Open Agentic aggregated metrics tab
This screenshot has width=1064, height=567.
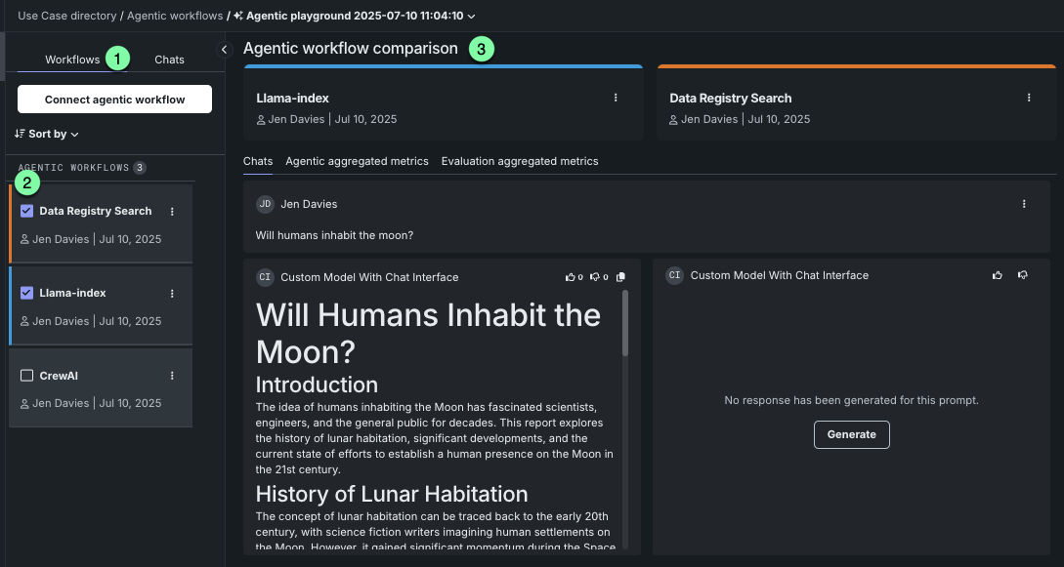tap(357, 161)
